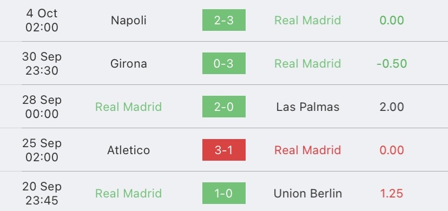Click Real Madrid in Union Berlin row
448x211 pixels.
point(129,193)
